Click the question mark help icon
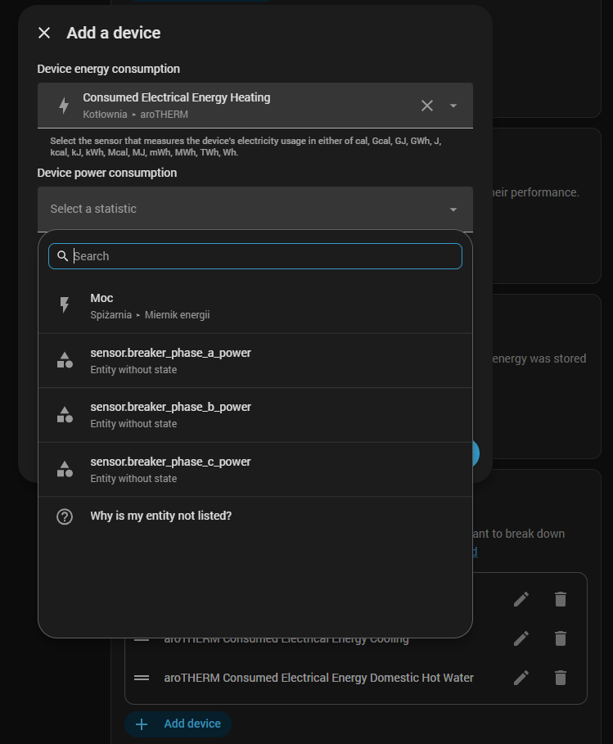The width and height of the screenshot is (613, 744). pyautogui.click(x=65, y=516)
